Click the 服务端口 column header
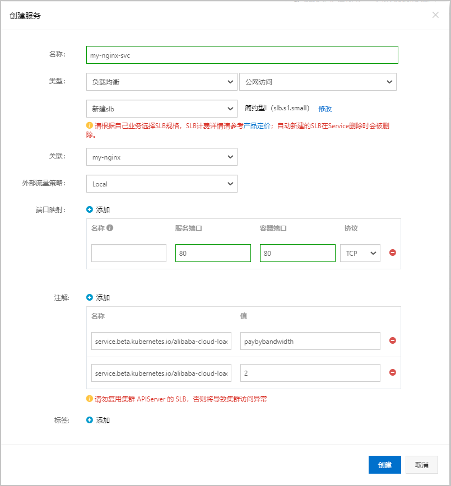This screenshot has height=486, width=451. pyautogui.click(x=189, y=228)
